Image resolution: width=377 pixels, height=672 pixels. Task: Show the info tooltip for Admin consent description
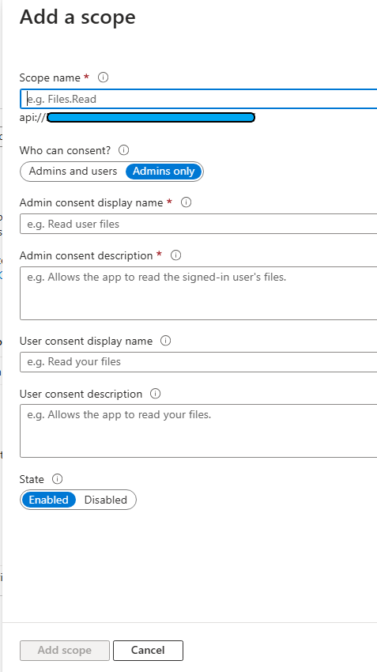pyautogui.click(x=175, y=255)
